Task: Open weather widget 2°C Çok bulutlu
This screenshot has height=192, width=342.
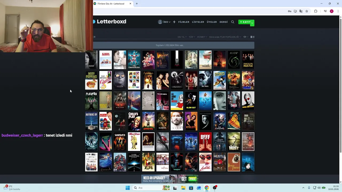Action: [x=12, y=188]
